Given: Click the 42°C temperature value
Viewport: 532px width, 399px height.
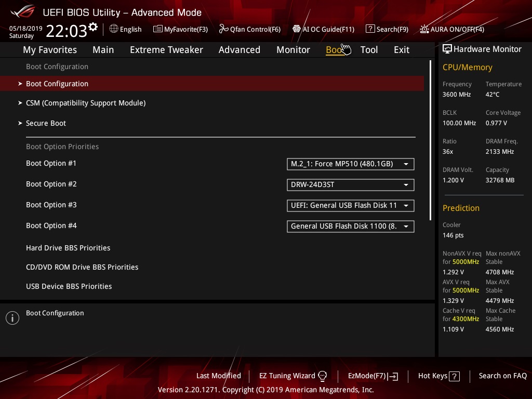Looking at the screenshot, I should [x=493, y=95].
